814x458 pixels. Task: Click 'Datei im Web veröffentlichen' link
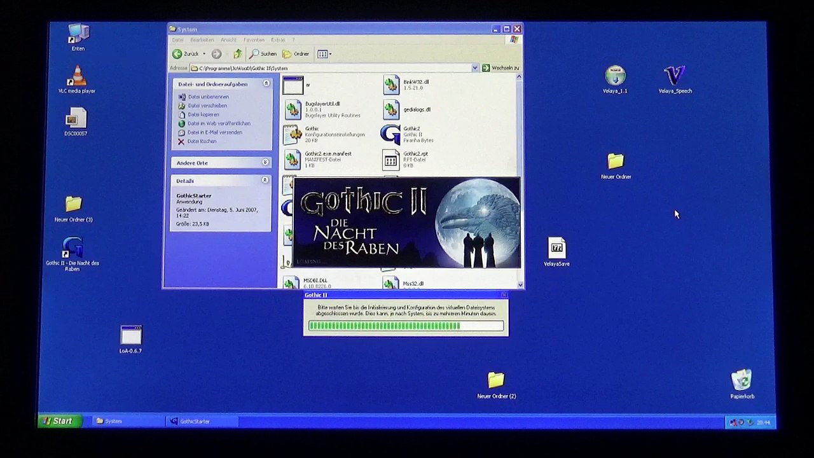click(x=219, y=123)
